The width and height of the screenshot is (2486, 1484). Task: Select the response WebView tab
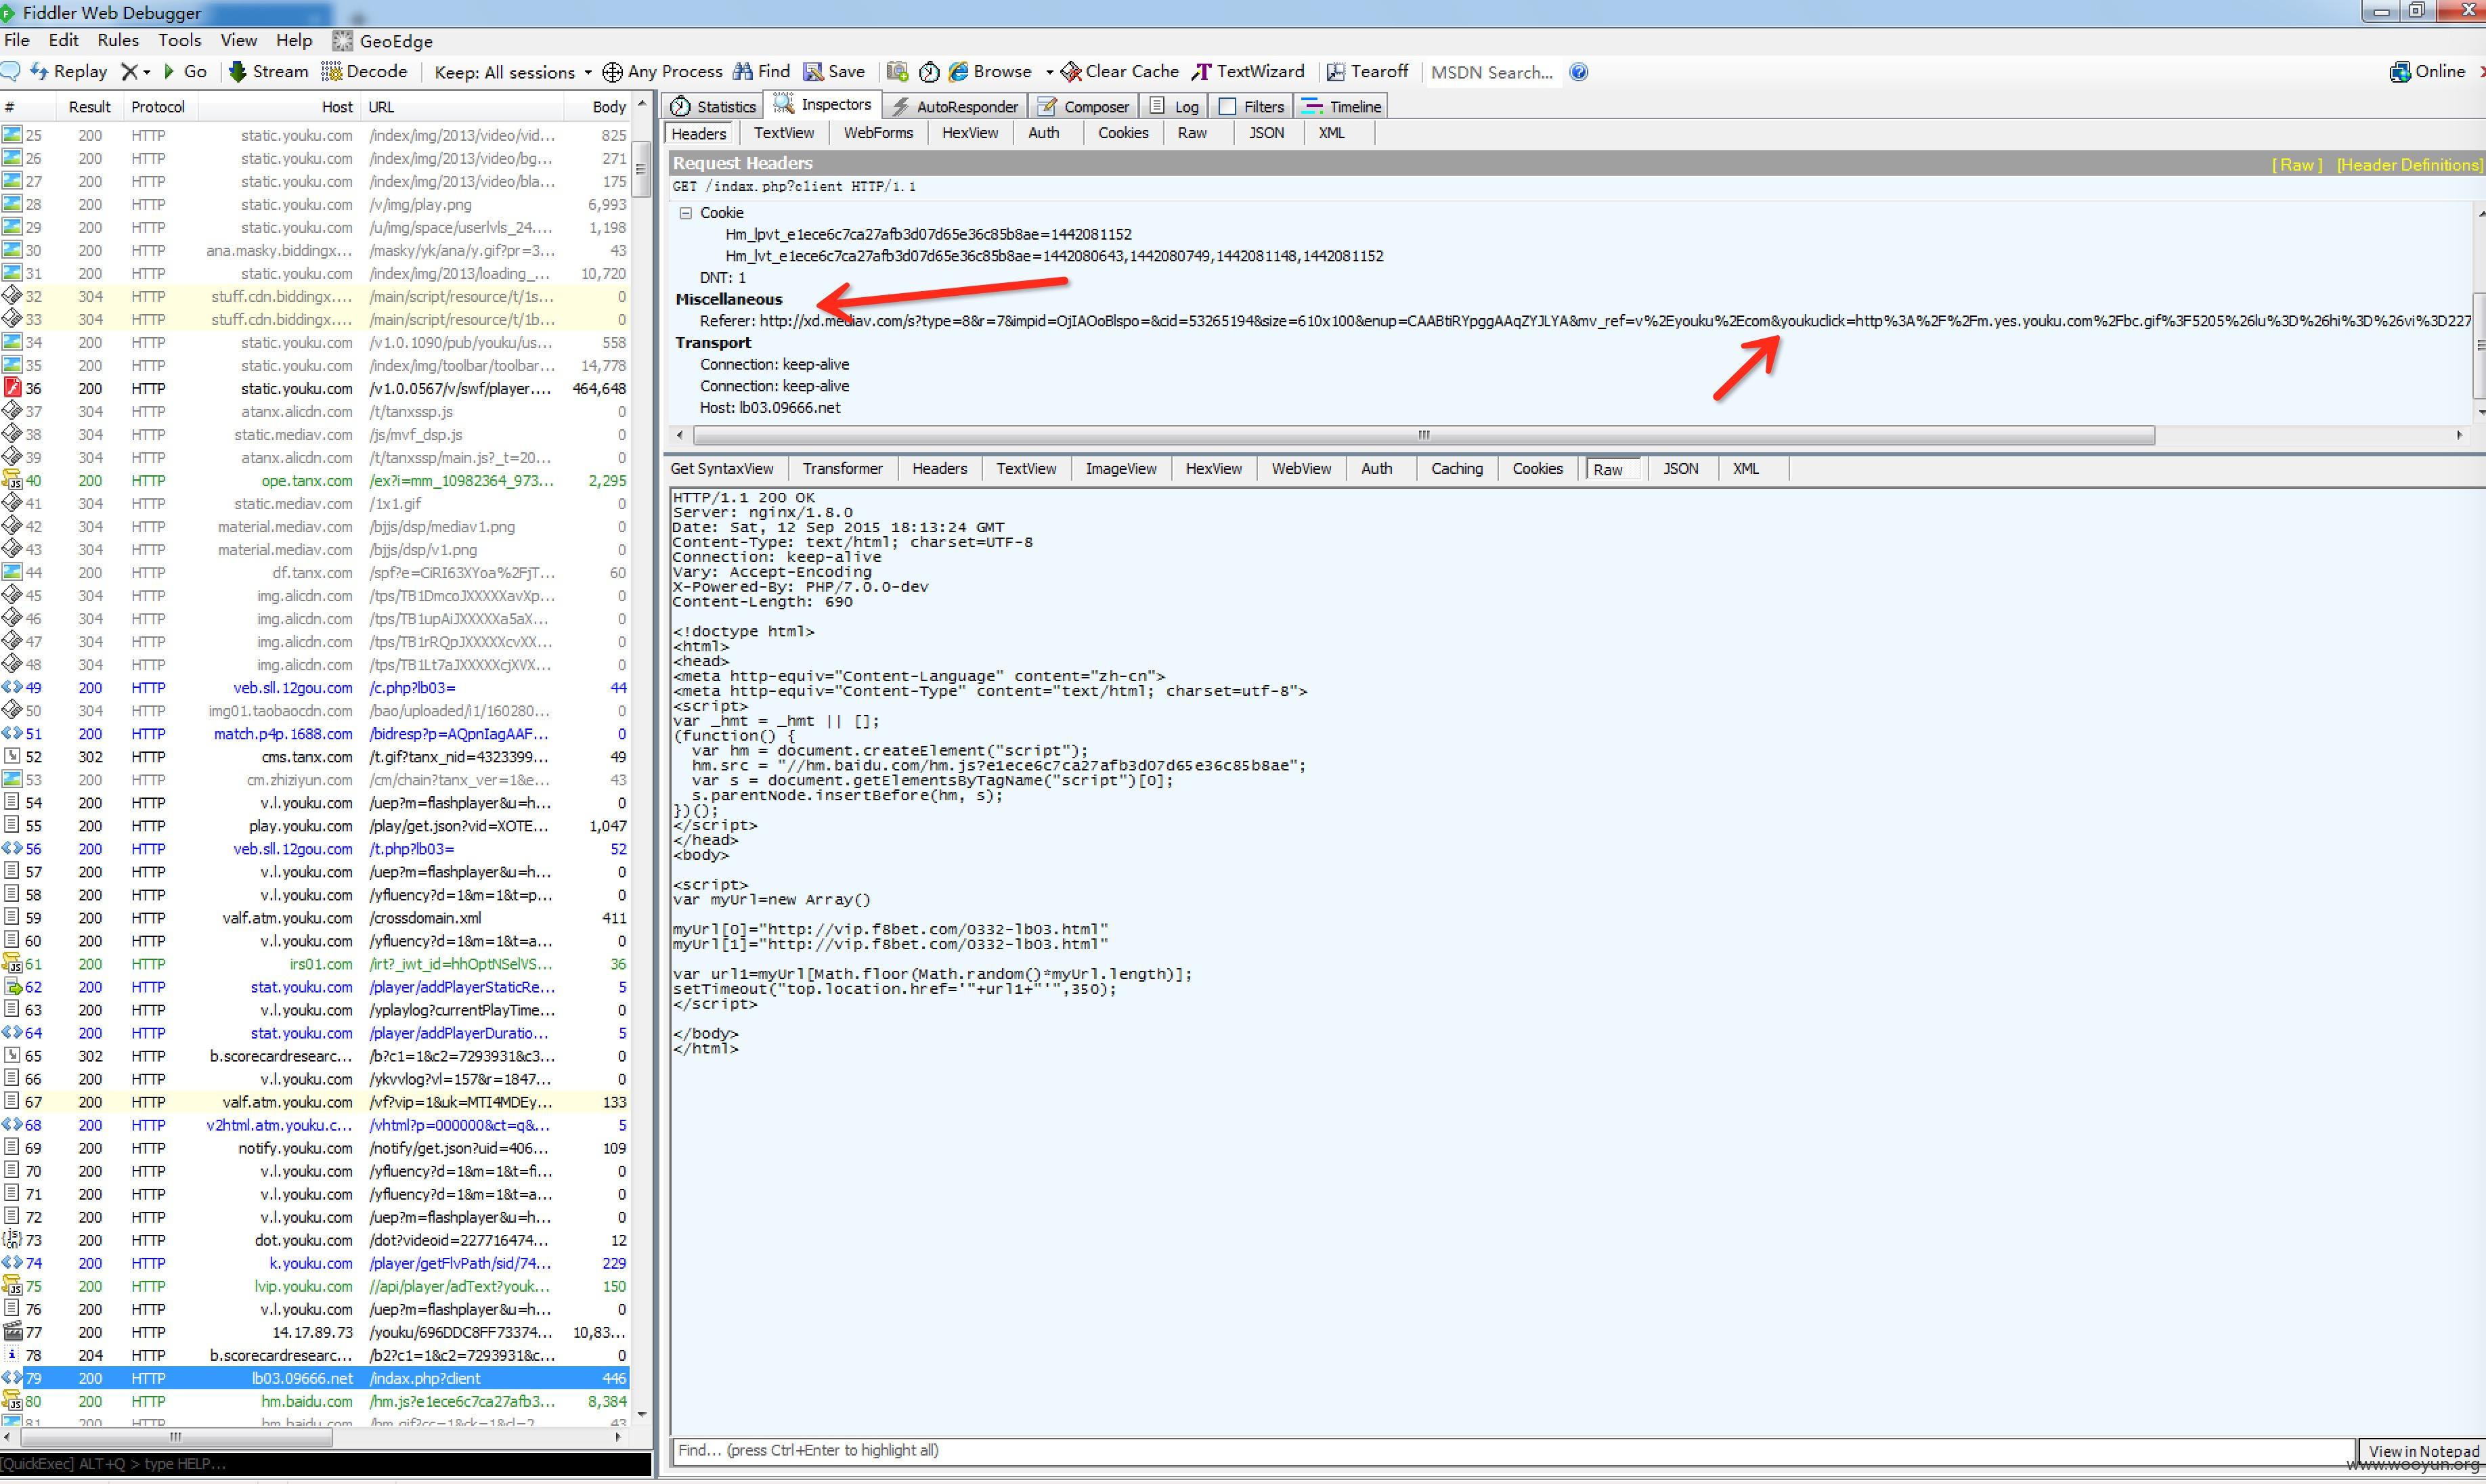(1301, 469)
